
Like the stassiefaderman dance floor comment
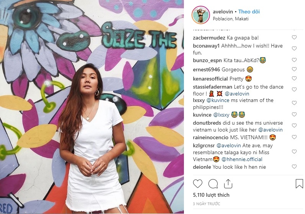pyautogui.click(x=294, y=89)
